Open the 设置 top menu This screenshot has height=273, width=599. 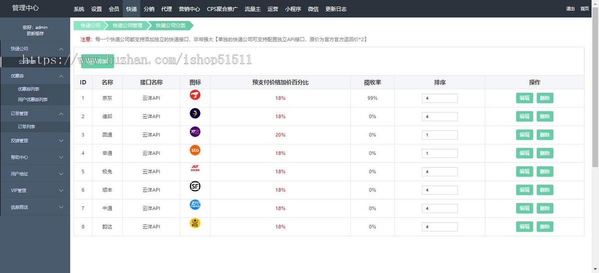96,9
